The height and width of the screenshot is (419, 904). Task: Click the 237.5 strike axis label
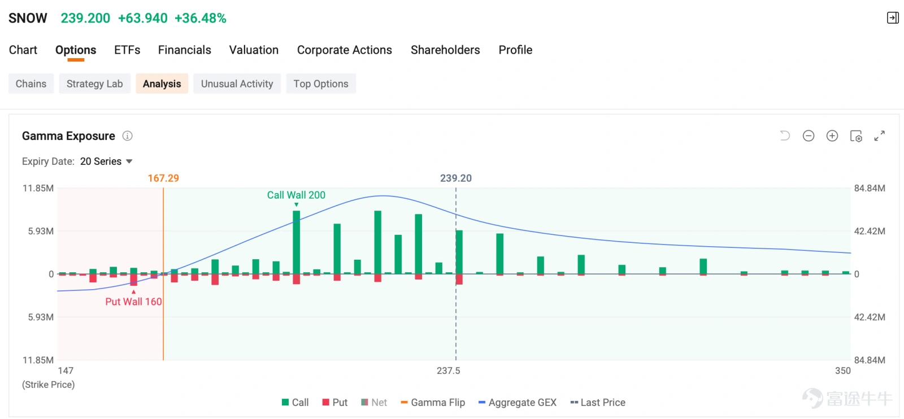pyautogui.click(x=448, y=371)
